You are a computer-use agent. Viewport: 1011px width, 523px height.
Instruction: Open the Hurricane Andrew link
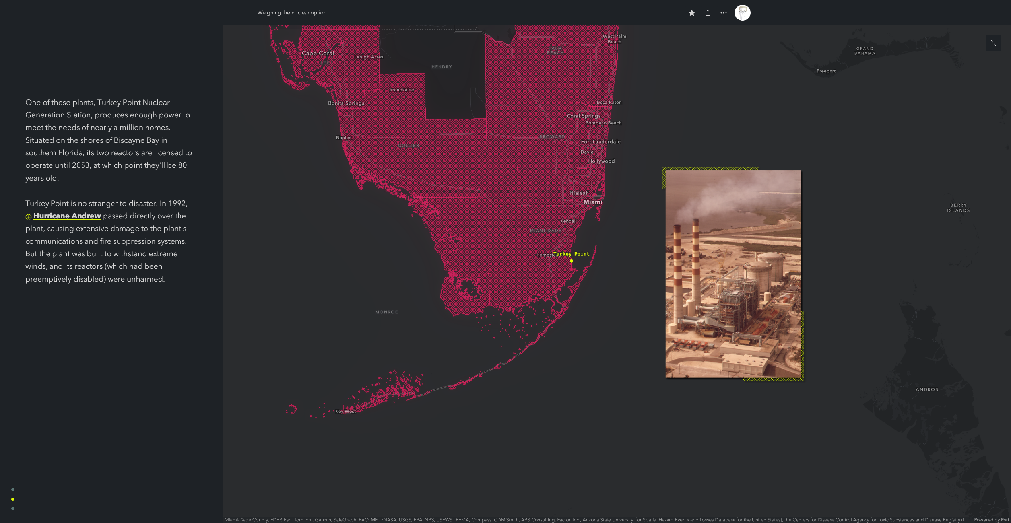tap(67, 216)
